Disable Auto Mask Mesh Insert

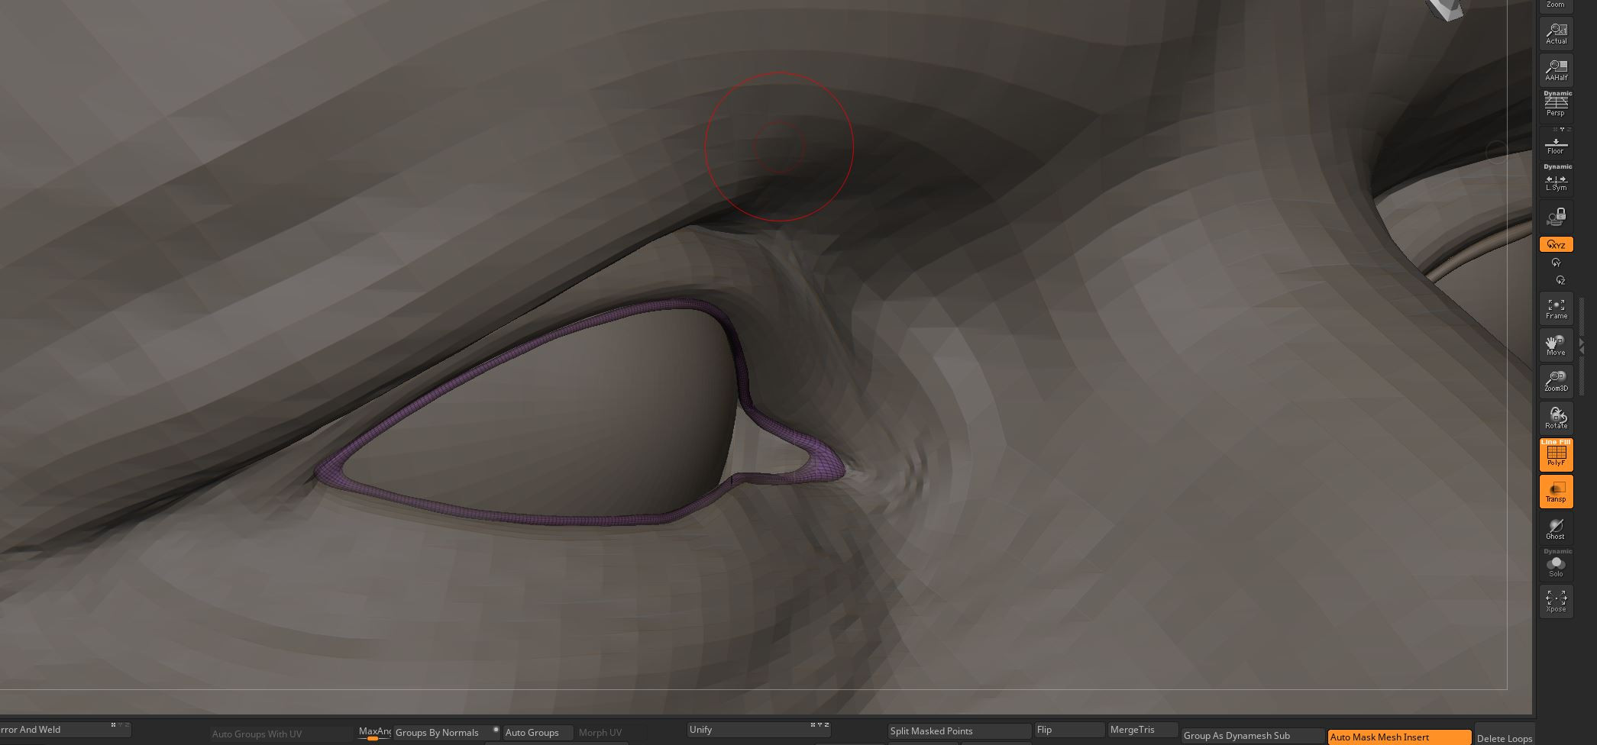[x=1399, y=737]
